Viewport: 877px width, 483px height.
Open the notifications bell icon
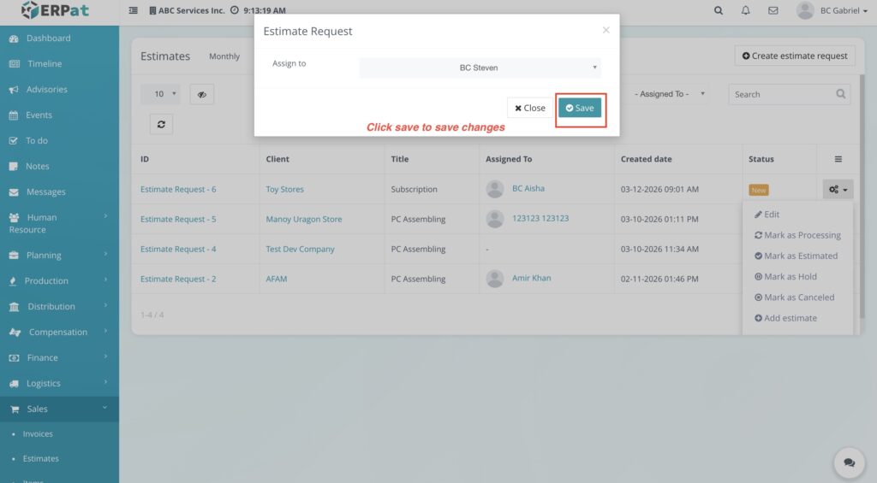[746, 10]
